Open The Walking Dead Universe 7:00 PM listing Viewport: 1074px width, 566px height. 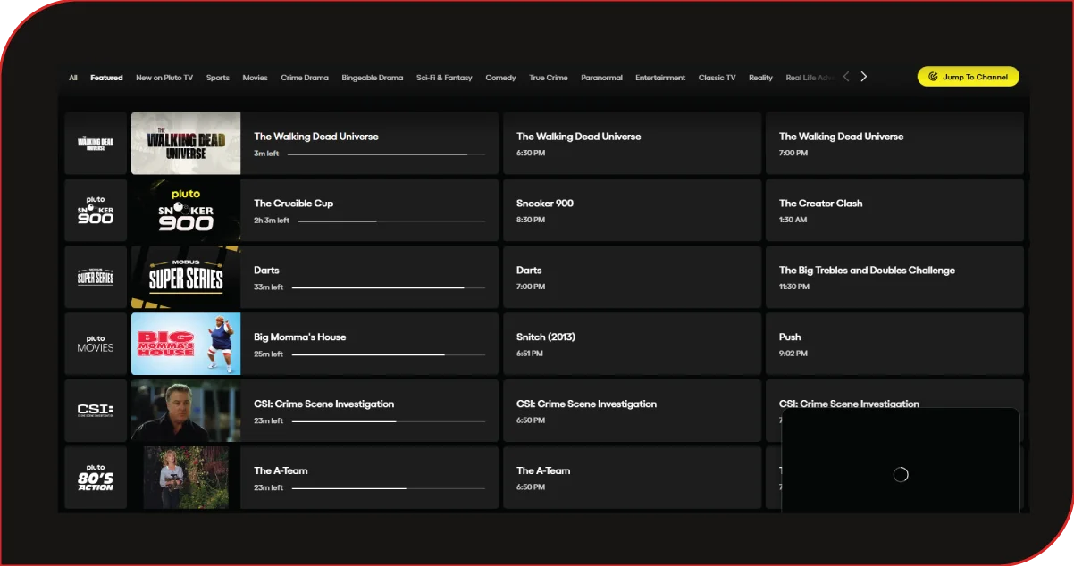pos(894,143)
